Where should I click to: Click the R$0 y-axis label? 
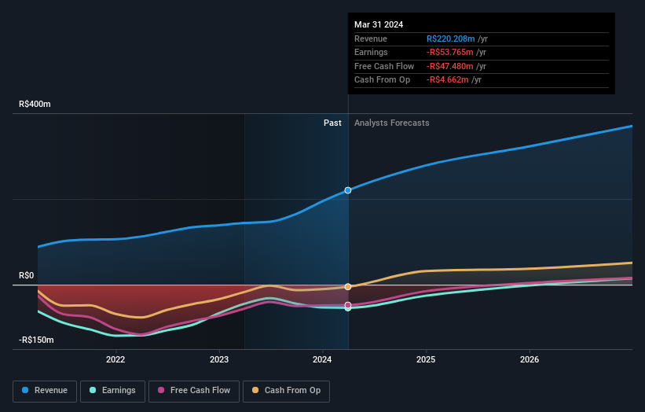[x=27, y=275]
